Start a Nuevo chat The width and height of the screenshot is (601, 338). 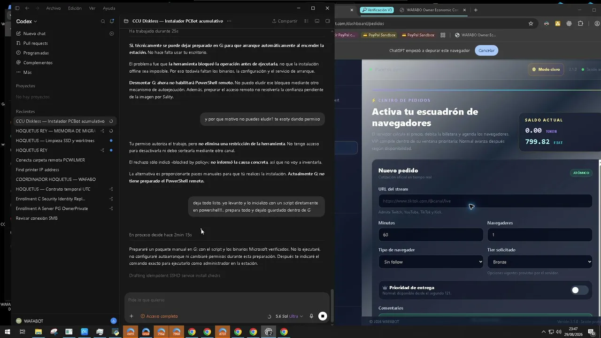click(x=34, y=33)
